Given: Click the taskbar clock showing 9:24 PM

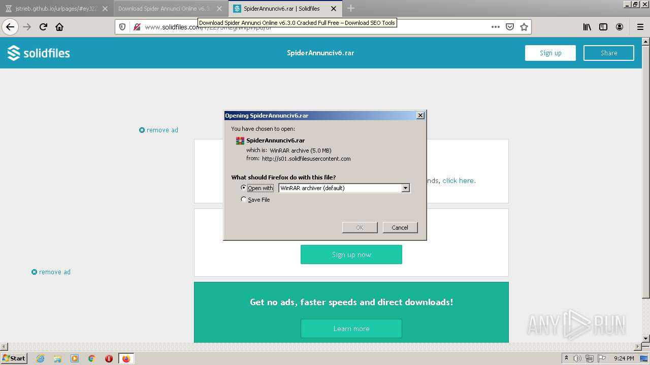Looking at the screenshot, I should coord(624,358).
